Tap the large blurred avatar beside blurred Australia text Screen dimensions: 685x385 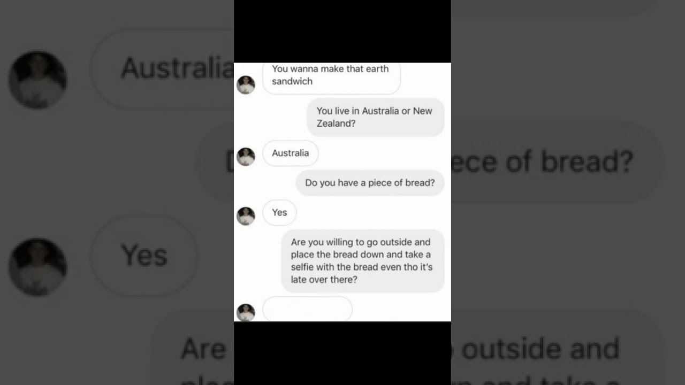[37, 80]
